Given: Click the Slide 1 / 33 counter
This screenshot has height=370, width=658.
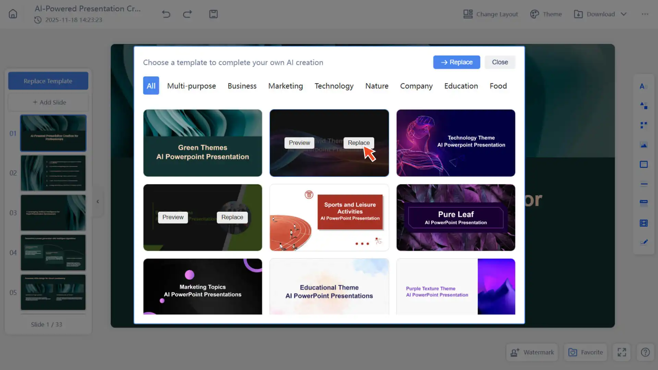Looking at the screenshot, I should [47, 324].
